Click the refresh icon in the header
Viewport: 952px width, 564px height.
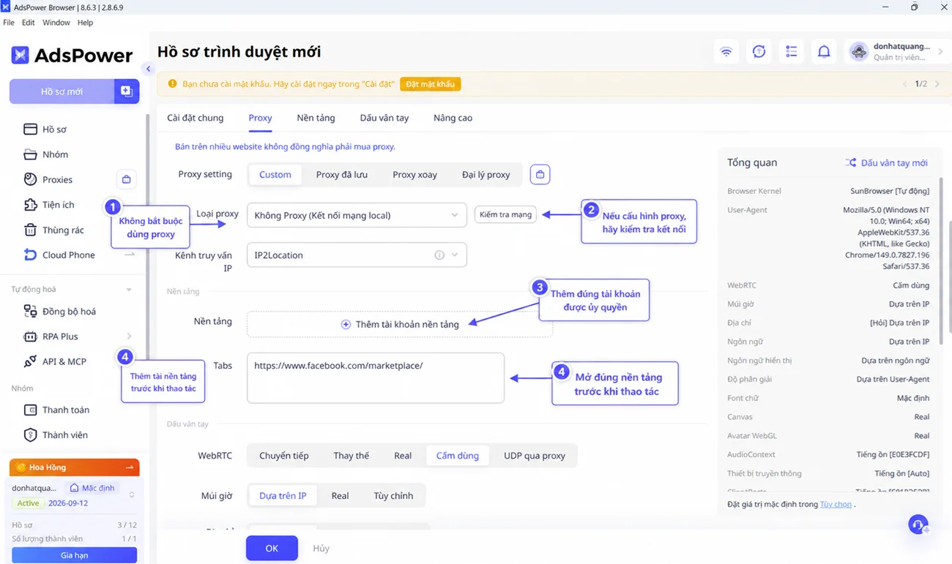click(759, 52)
